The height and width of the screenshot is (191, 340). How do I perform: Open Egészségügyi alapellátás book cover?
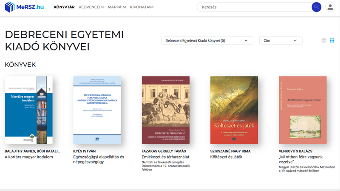(x=97, y=110)
